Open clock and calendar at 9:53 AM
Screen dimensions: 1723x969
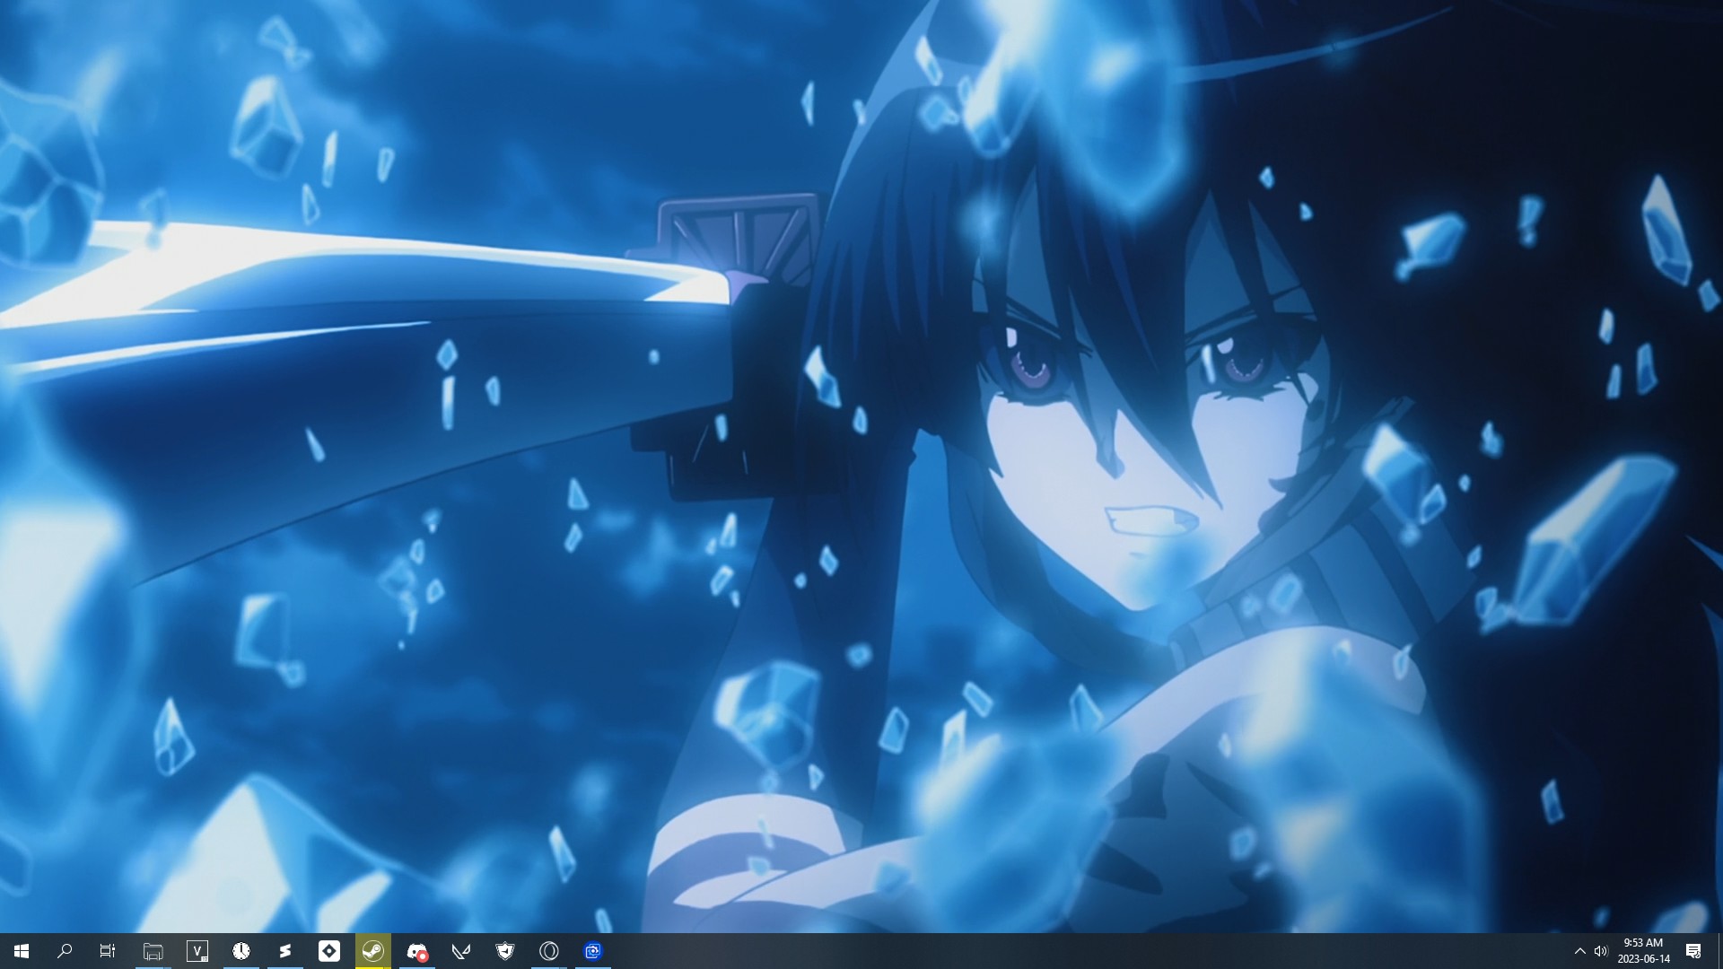[x=1644, y=951]
